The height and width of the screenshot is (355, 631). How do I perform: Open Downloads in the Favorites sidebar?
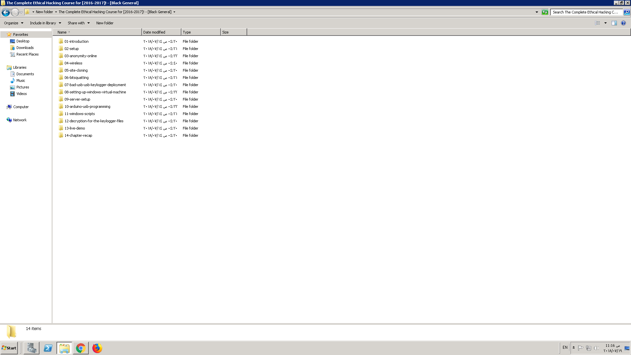click(x=25, y=48)
